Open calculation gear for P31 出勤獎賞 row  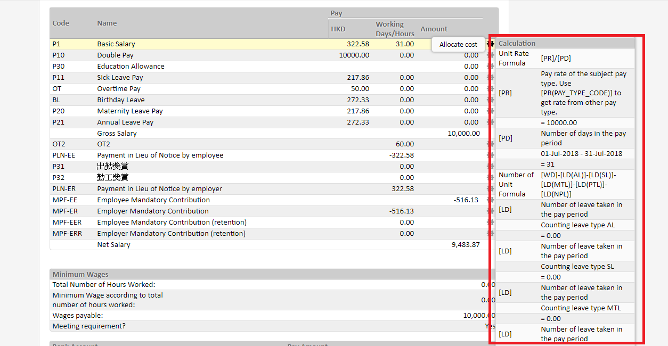pyautogui.click(x=491, y=167)
